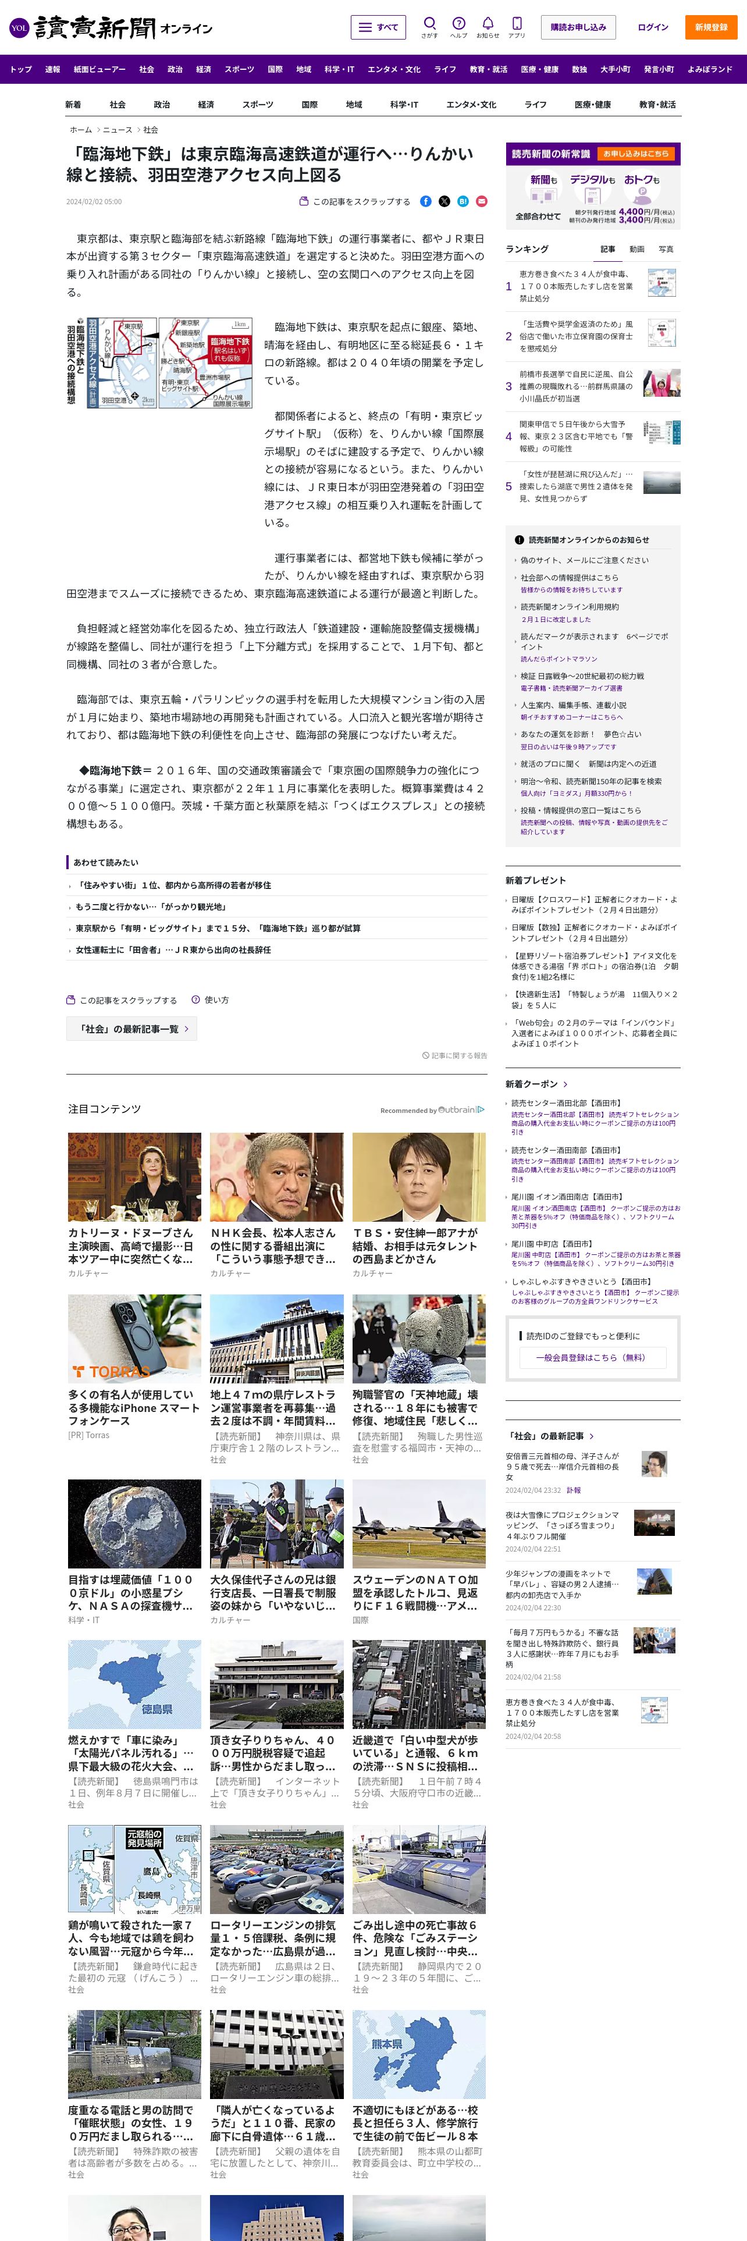Open the すべて hamburger menu
Screen dimensions: 747x2241
(378, 27)
